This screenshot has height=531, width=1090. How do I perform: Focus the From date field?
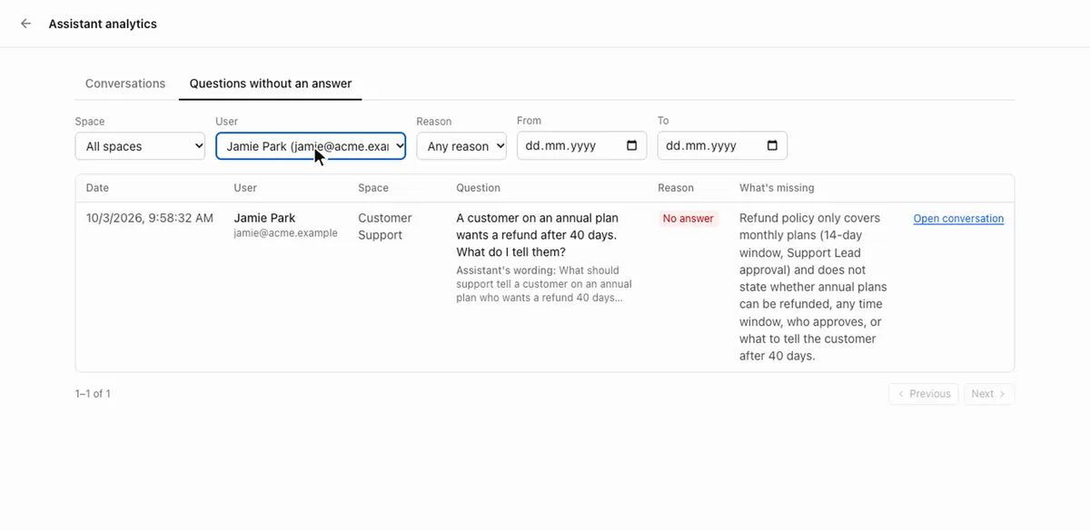(x=581, y=145)
